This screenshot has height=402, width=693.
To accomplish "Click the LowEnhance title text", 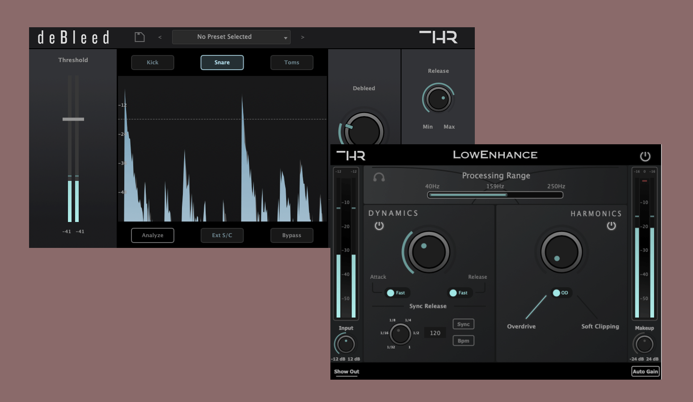I will [x=495, y=155].
